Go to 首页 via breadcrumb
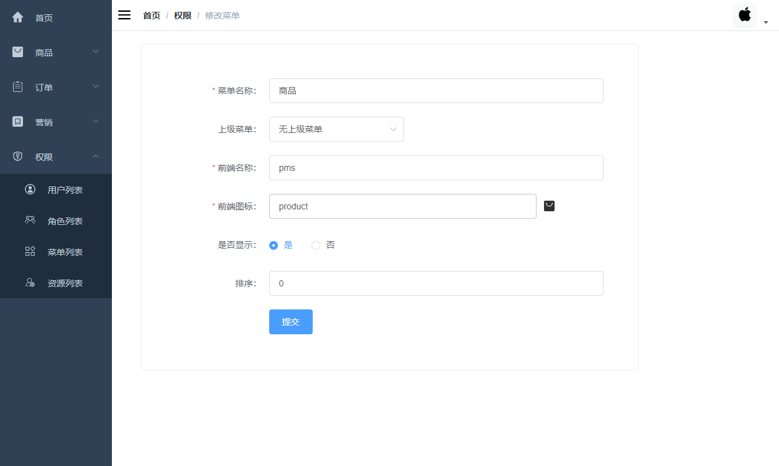 [152, 16]
